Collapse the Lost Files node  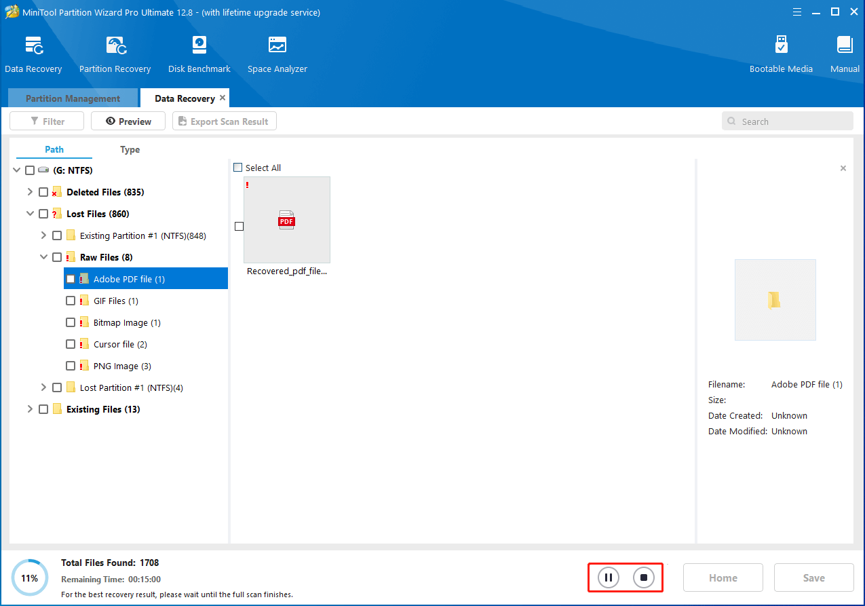pyautogui.click(x=30, y=214)
